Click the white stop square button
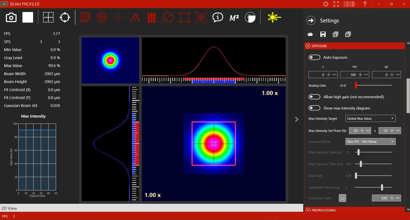 (x=28, y=18)
